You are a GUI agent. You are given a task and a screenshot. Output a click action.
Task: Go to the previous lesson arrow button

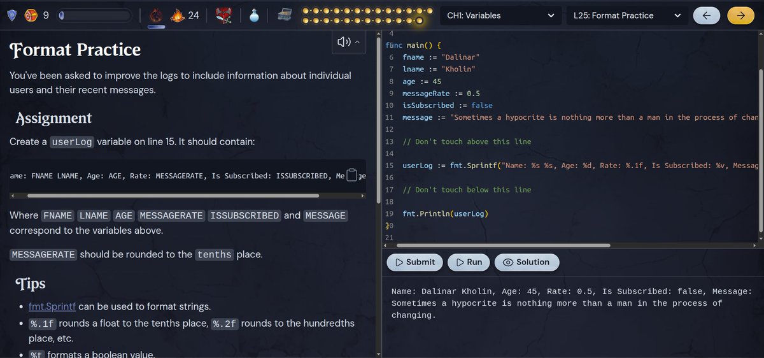pos(706,15)
